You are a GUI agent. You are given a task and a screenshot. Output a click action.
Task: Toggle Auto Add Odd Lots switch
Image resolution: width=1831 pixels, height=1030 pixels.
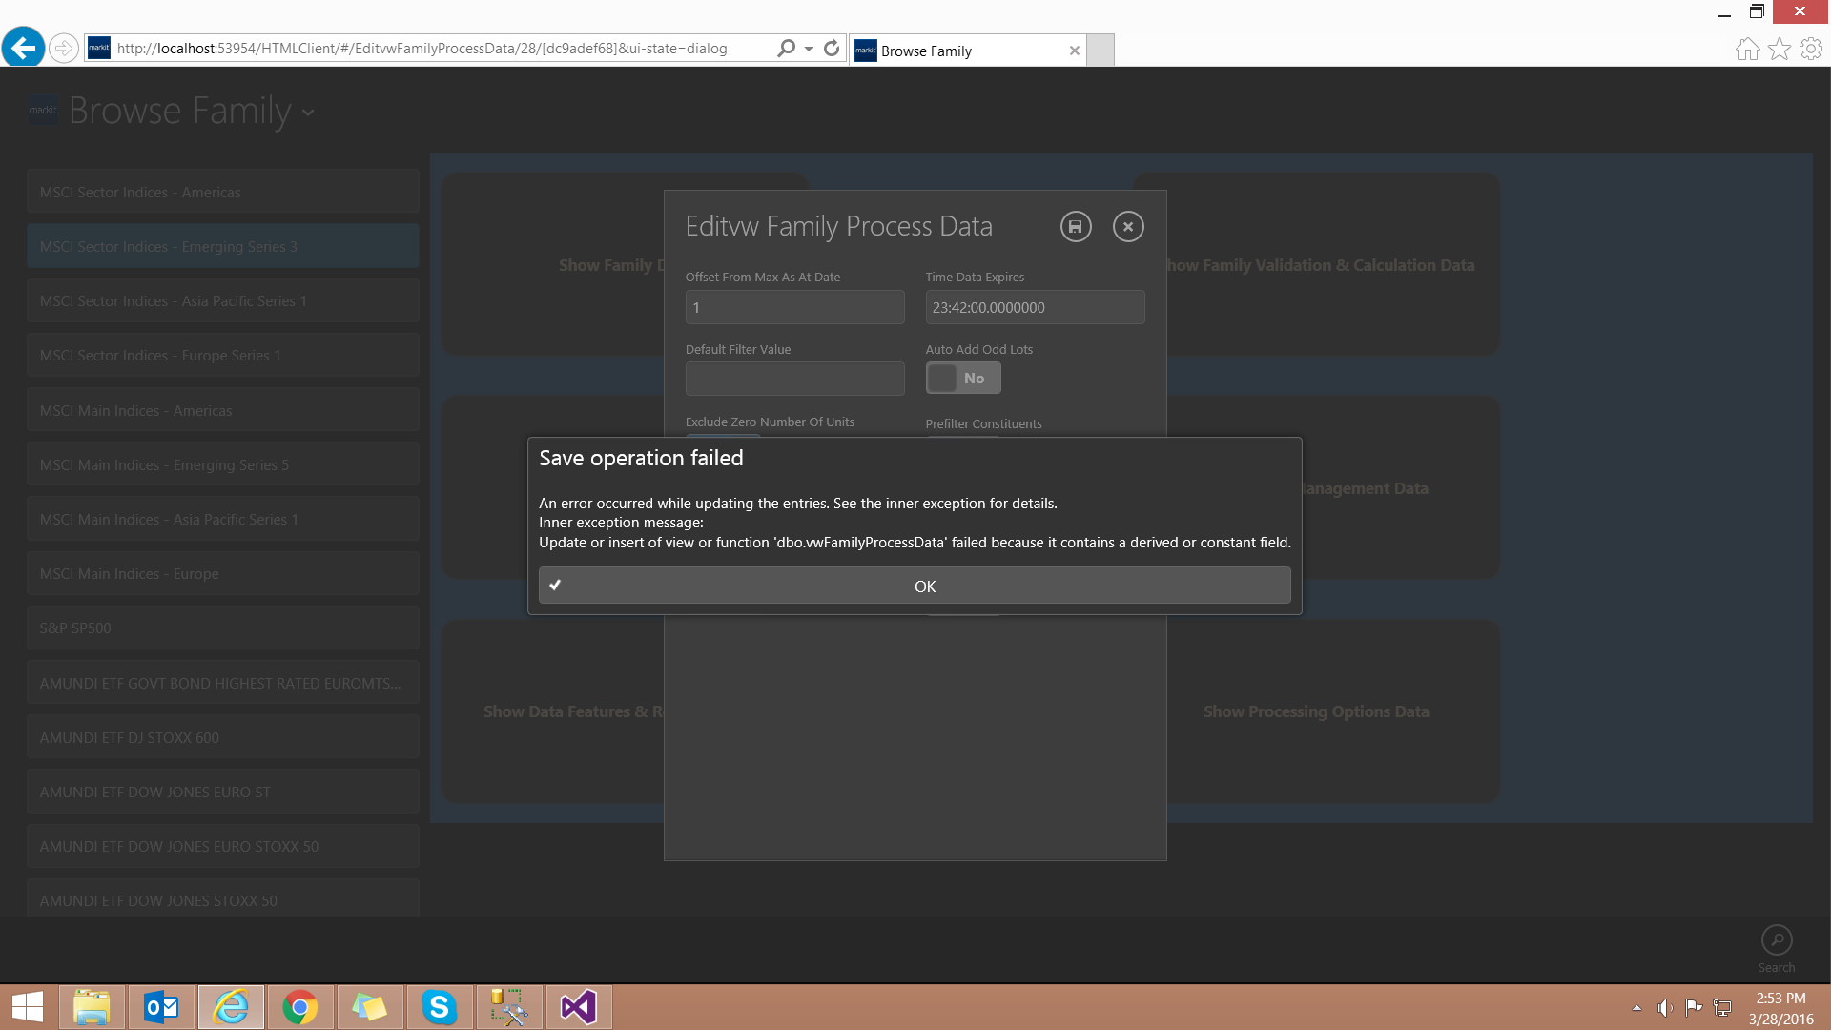963,379
